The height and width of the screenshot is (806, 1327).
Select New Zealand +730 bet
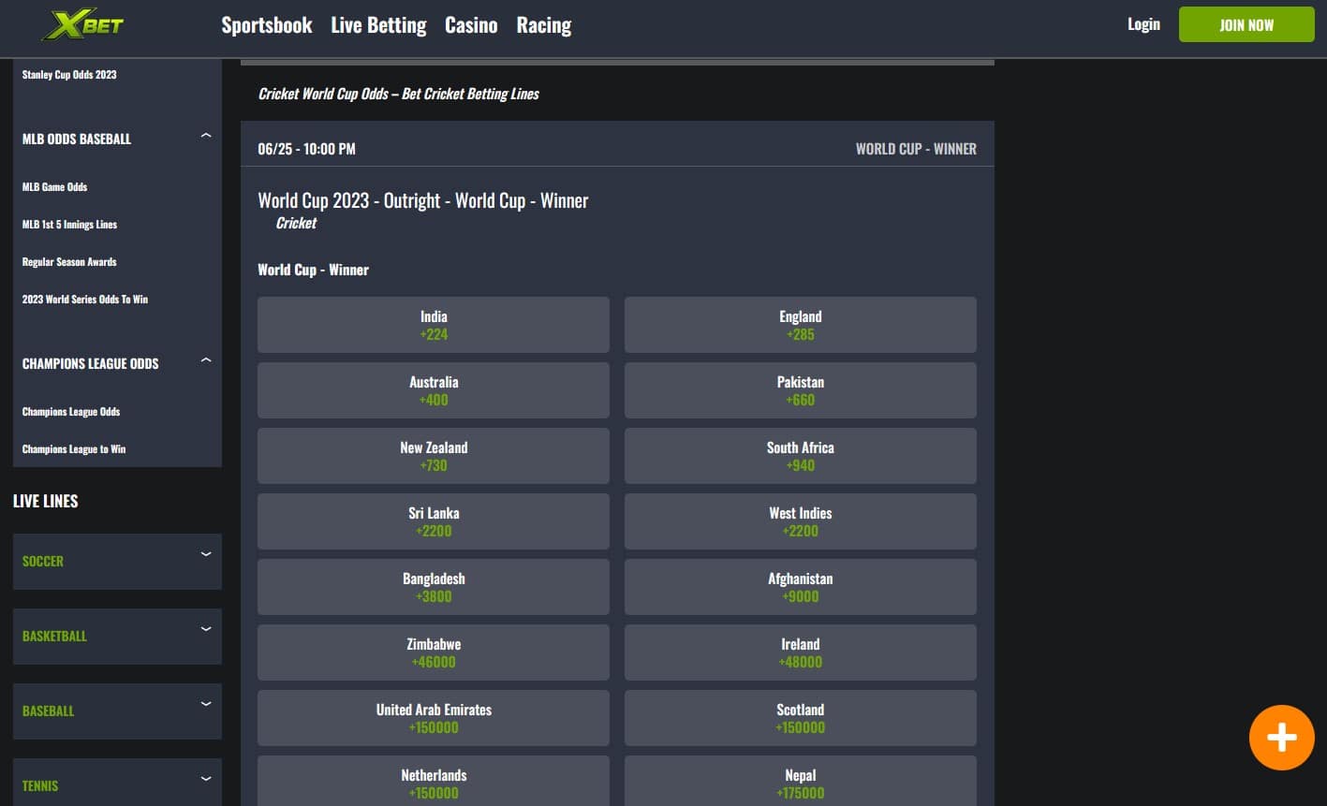point(434,456)
